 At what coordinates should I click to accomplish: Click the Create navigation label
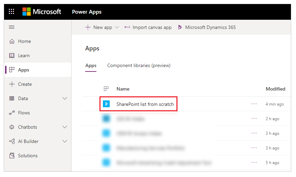coord(25,84)
